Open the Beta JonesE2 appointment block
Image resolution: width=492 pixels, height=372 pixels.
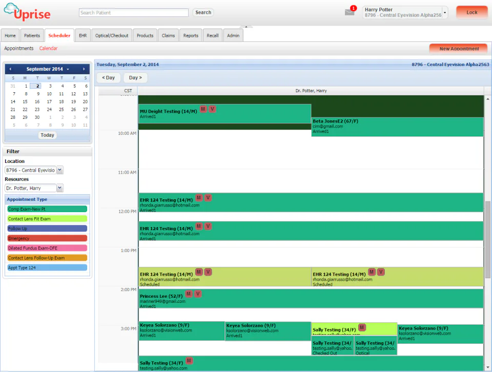coord(397,127)
